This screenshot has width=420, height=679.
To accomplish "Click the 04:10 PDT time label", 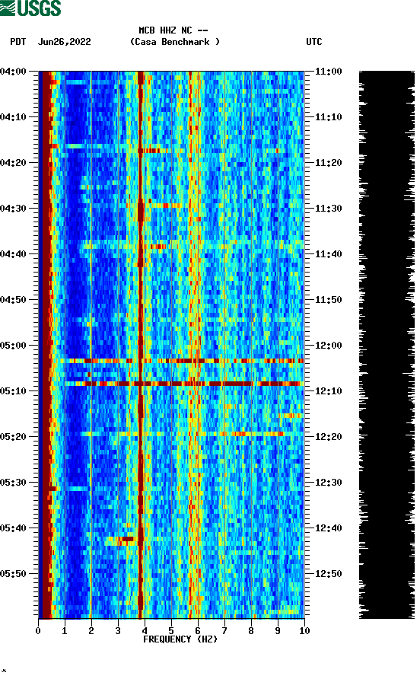I will tap(14, 117).
